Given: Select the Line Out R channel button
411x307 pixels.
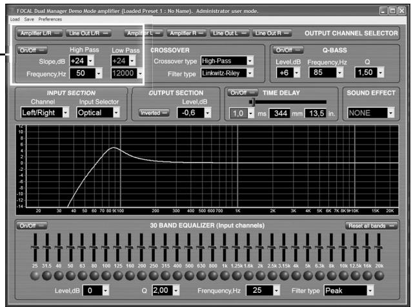Looking at the screenshot, I should click(x=272, y=34).
